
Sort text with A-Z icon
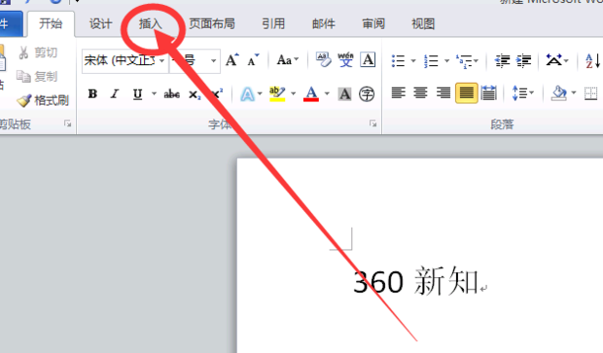[x=592, y=60]
